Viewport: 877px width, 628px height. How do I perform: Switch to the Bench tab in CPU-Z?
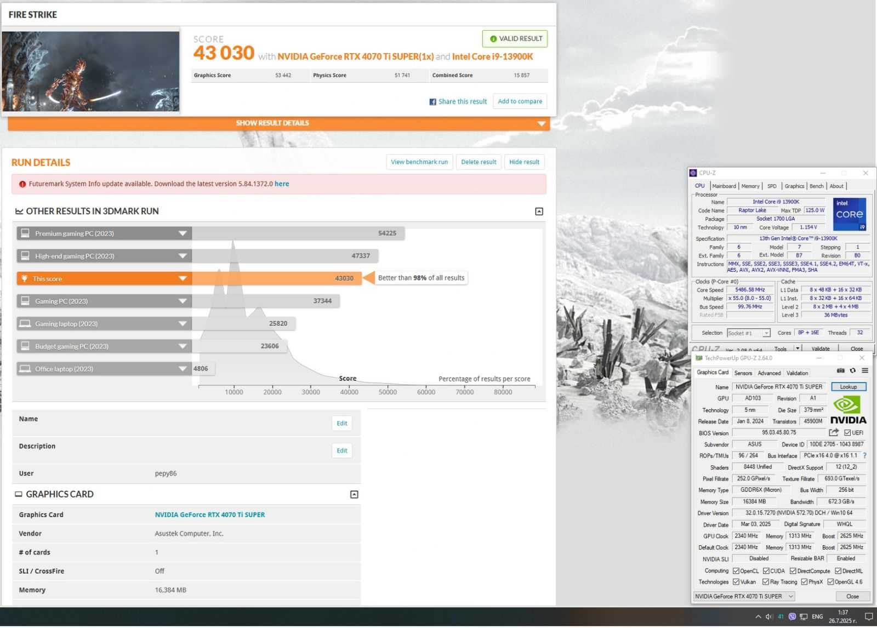(x=817, y=186)
